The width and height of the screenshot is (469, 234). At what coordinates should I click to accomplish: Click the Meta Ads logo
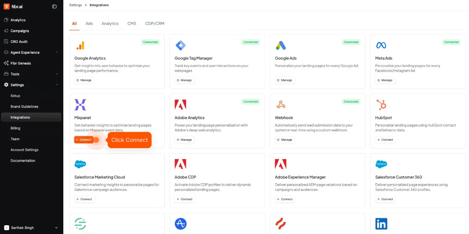click(381, 45)
